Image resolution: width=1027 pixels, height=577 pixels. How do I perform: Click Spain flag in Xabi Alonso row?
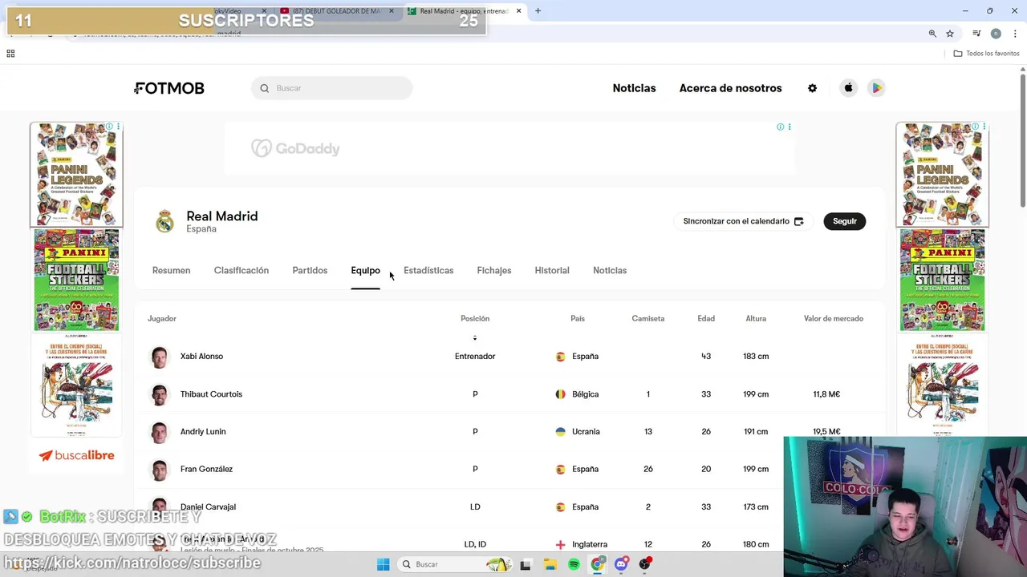(560, 357)
